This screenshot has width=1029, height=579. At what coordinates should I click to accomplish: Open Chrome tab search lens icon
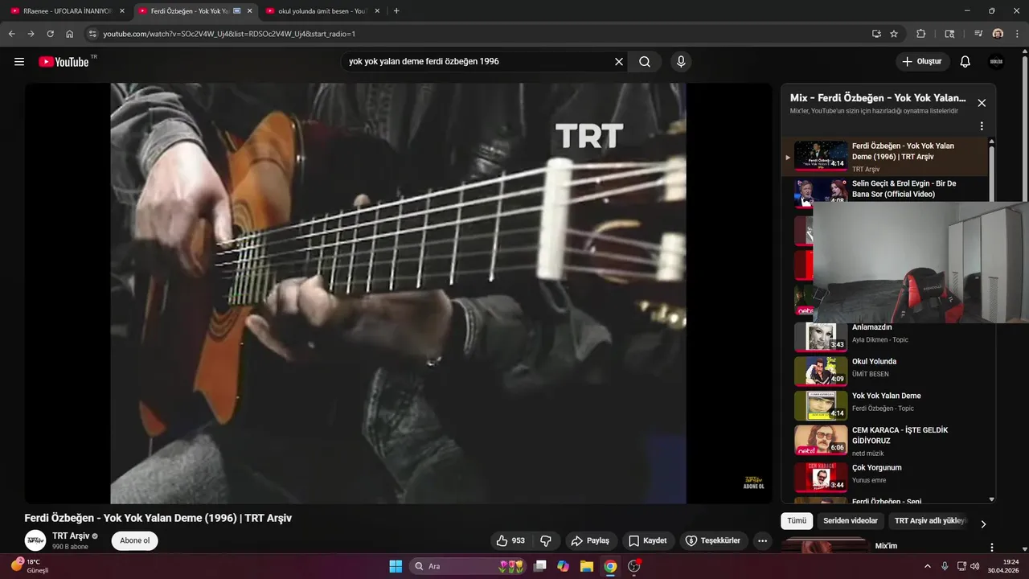[x=949, y=34]
